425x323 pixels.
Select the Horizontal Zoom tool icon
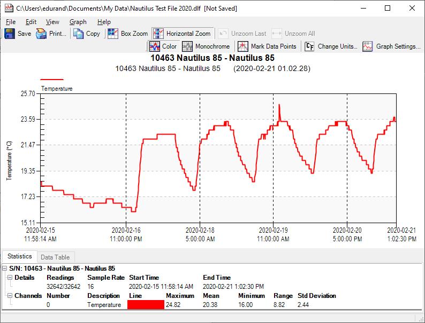point(158,34)
